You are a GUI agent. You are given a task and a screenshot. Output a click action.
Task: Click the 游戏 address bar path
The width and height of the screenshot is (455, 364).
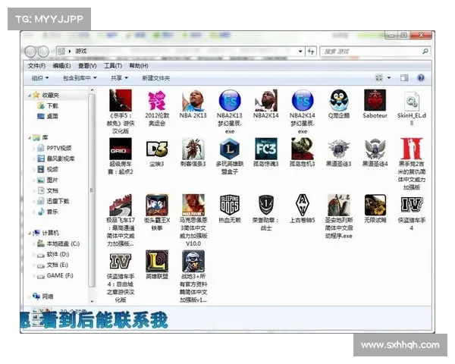(x=81, y=51)
